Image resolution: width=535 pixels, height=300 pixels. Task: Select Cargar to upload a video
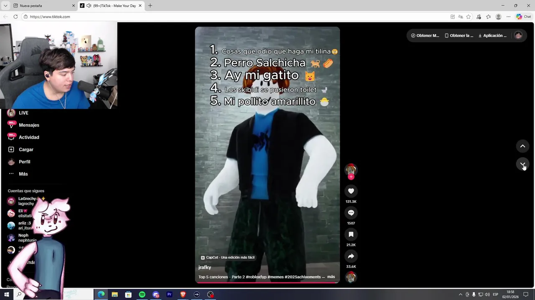pyautogui.click(x=26, y=150)
